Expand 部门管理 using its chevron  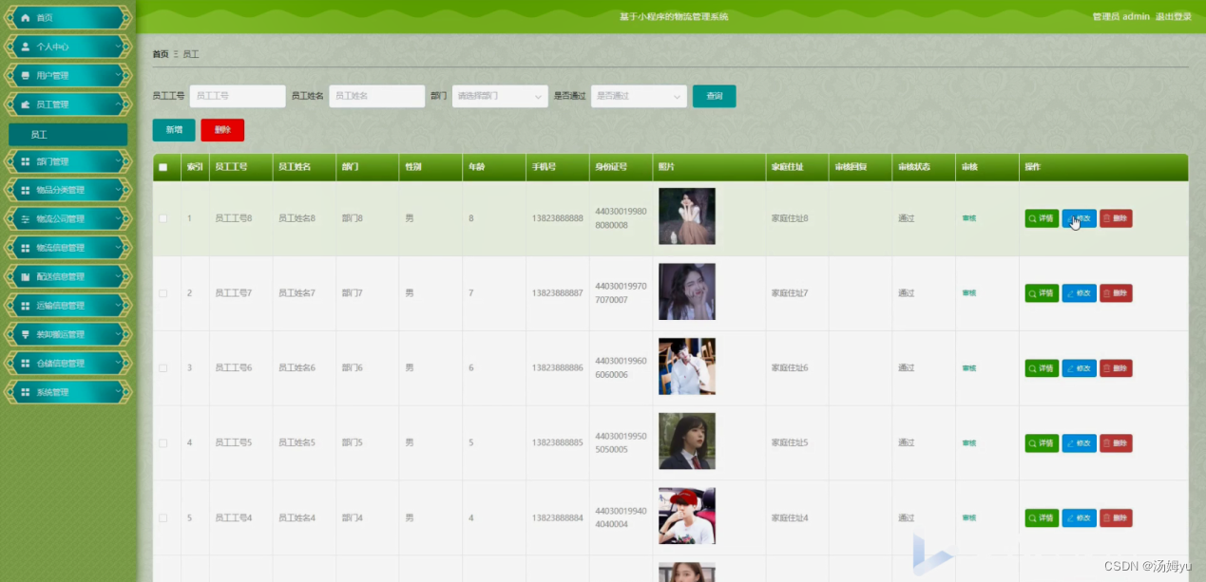(x=119, y=161)
